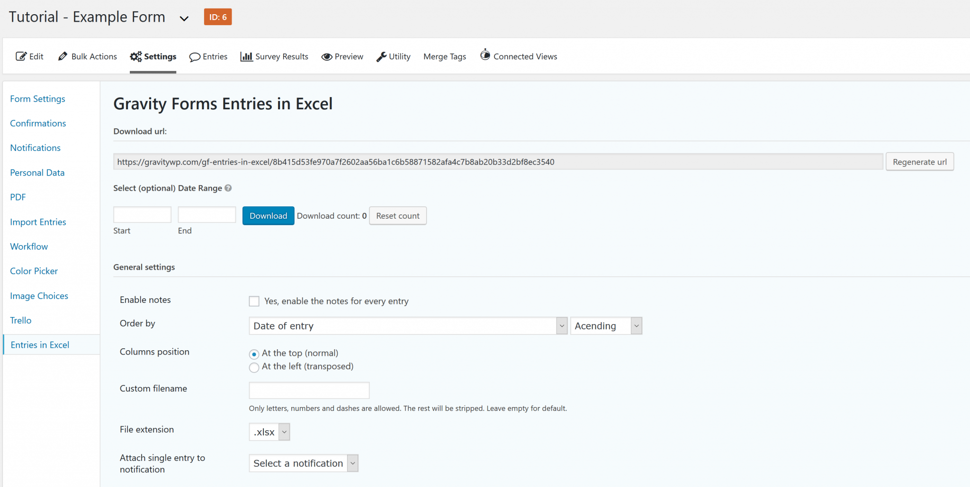The image size is (970, 487).
Task: Open the Merge Tags tab
Action: pos(444,57)
